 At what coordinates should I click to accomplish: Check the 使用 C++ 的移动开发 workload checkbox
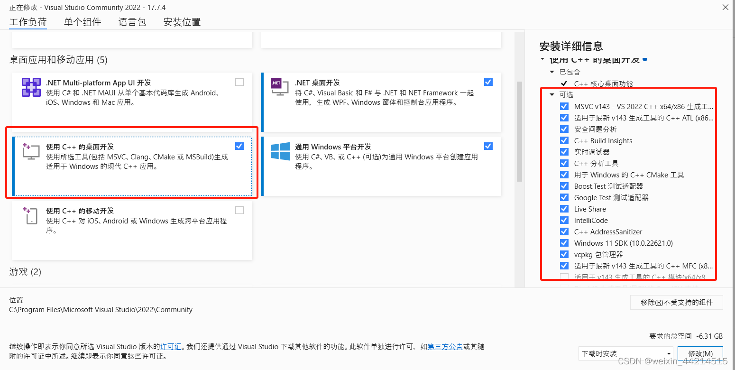239,210
